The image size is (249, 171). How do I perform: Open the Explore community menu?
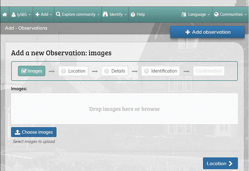(x=78, y=14)
